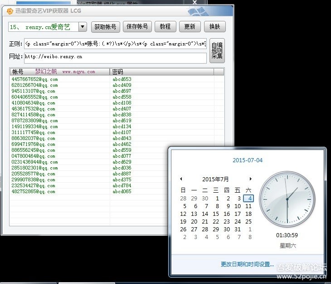This screenshot has width=331, height=284.
Task: Focus the 正则 regex input field
Action: 115,44
